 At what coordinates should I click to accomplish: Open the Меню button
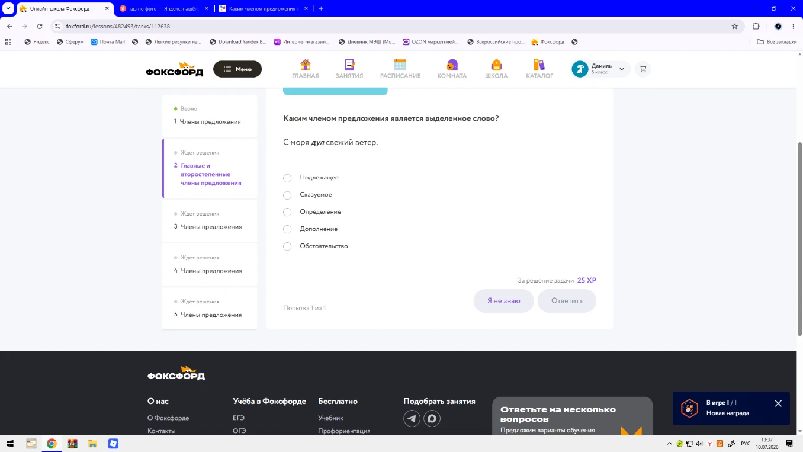point(237,69)
